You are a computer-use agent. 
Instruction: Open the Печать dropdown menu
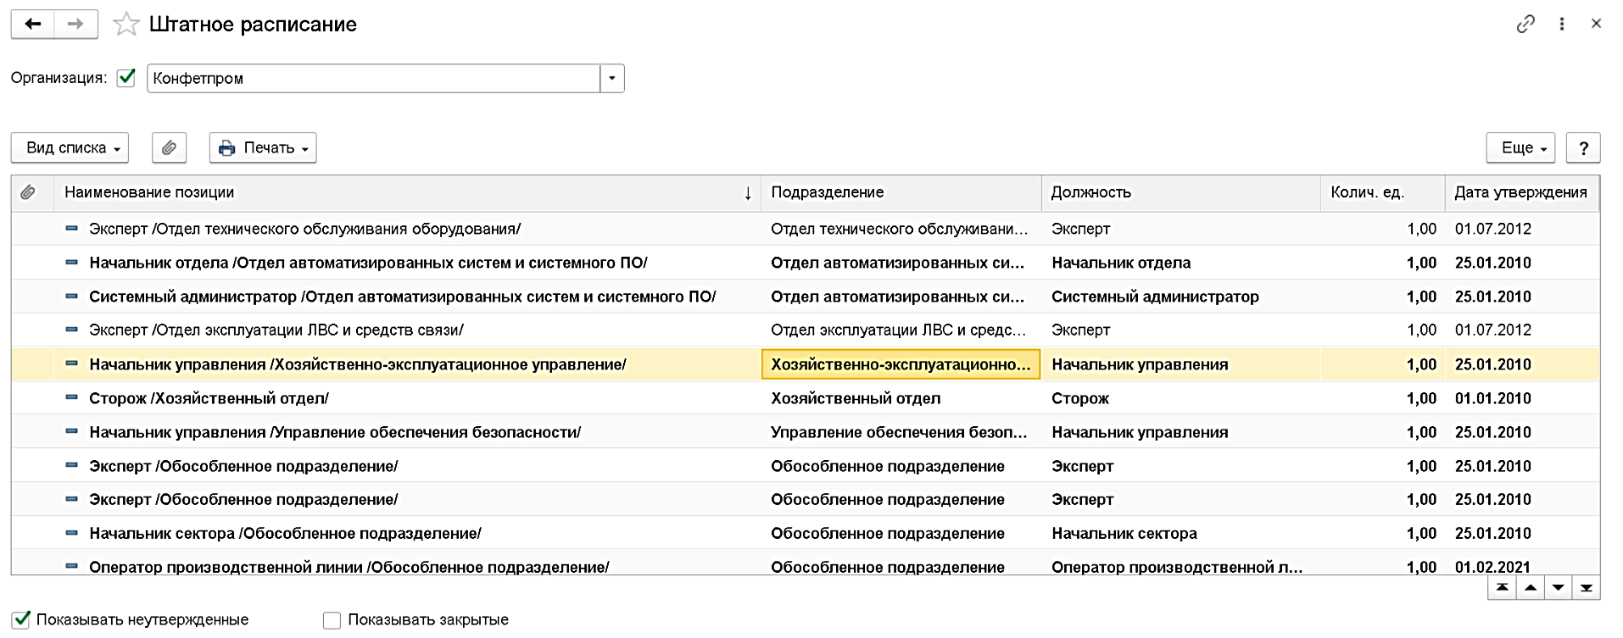(x=263, y=147)
